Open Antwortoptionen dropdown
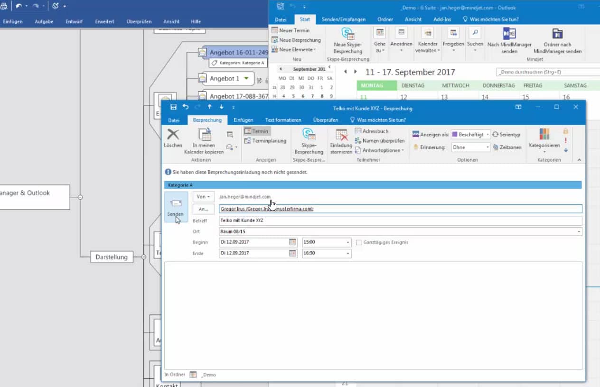Screen dimensions: 600x387 tap(379, 150)
